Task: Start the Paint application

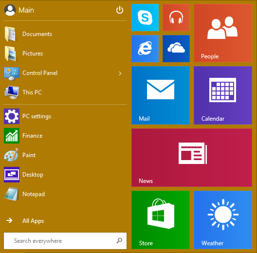Action: tap(65, 155)
